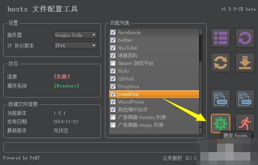The width and height of the screenshot is (258, 165).
Task: Uncheck the Facebook checkbox
Action: point(113,32)
